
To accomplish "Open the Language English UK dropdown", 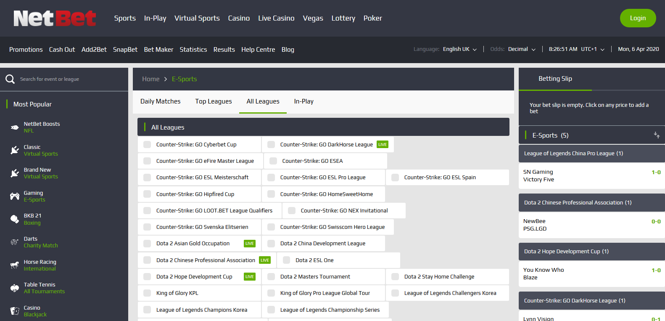I will [x=460, y=49].
